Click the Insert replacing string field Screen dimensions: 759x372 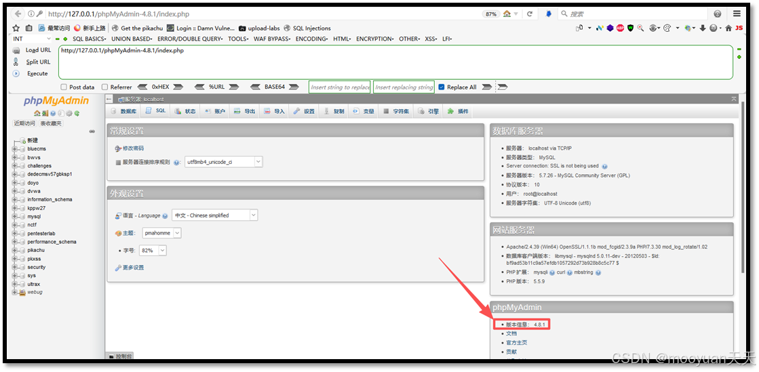(x=404, y=87)
